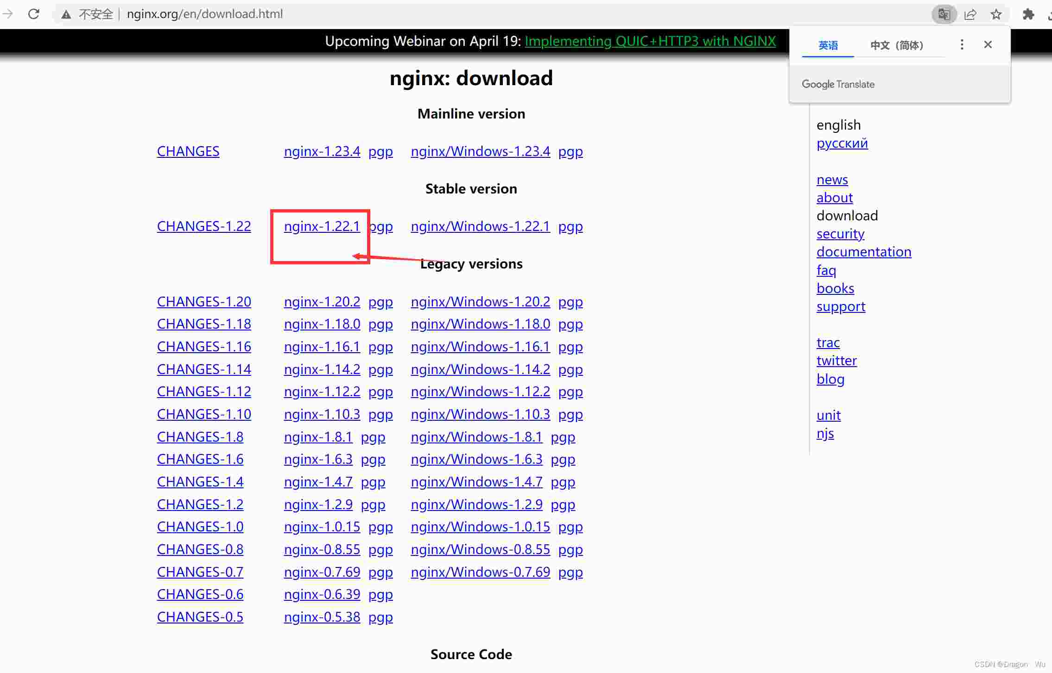The width and height of the screenshot is (1052, 673).
Task: Click the not-secure warning triangle icon
Action: click(x=66, y=14)
